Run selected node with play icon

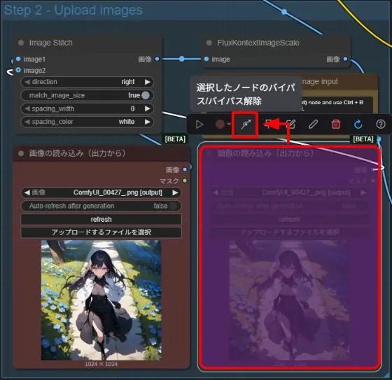[199, 125]
